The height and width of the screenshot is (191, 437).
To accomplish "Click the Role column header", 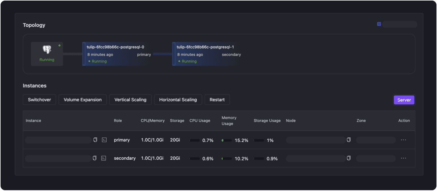I will click(x=118, y=120).
